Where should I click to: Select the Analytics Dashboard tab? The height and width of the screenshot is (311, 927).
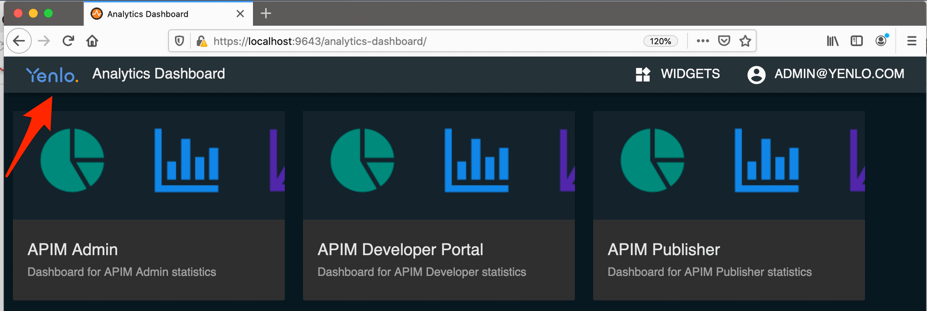tap(168, 14)
